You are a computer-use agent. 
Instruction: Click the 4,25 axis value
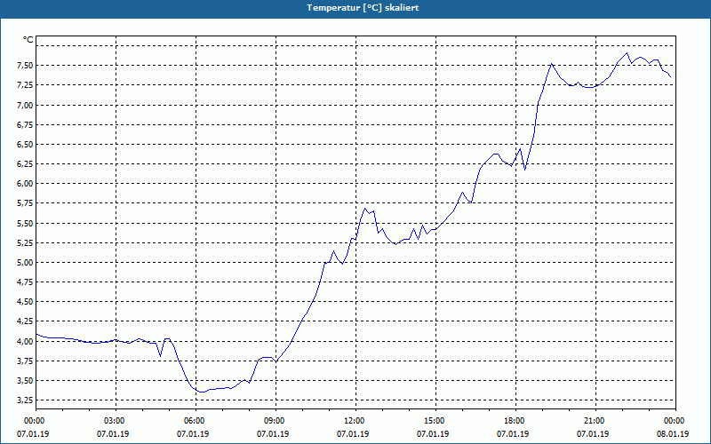click(x=25, y=321)
